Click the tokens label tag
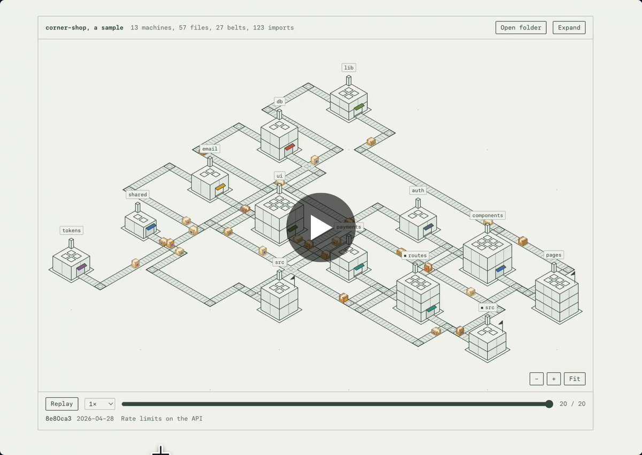This screenshot has height=455, width=642. [x=71, y=230]
